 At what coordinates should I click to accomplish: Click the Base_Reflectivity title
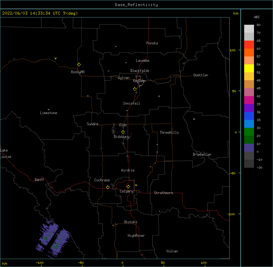(136, 5)
